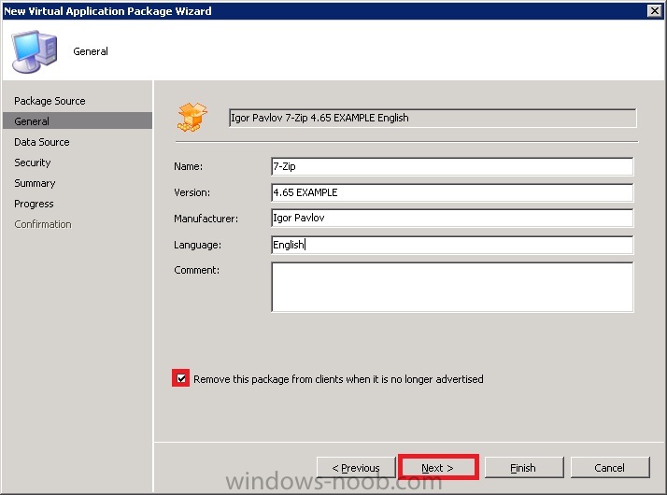The image size is (667, 495).
Task: Select the Confirmation step
Action: (x=43, y=224)
